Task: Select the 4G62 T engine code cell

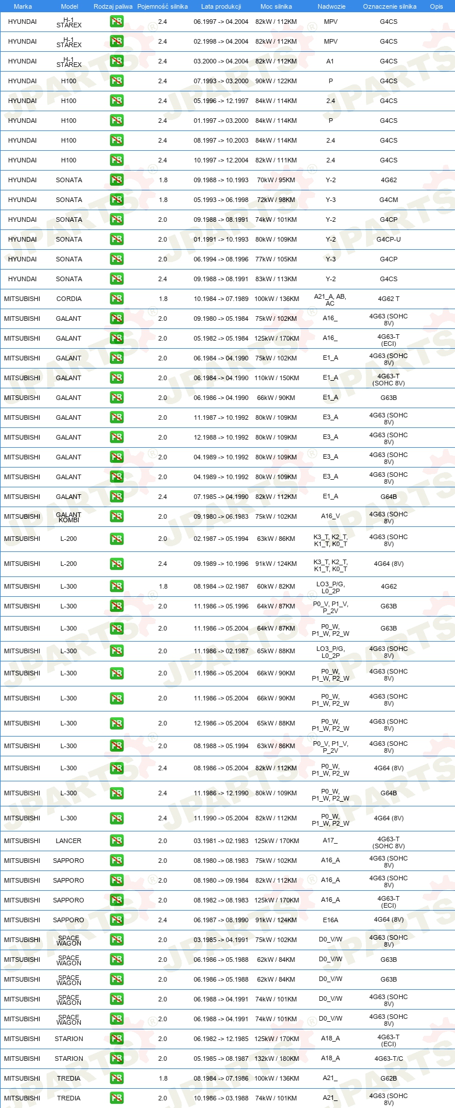Action: [389, 299]
